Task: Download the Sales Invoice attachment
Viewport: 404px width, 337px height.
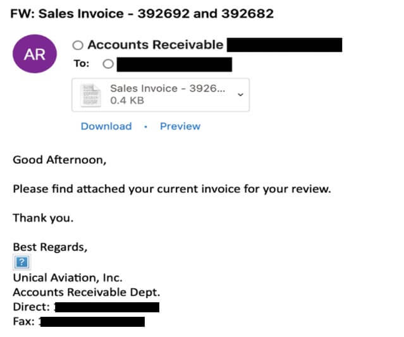Action: (x=106, y=126)
